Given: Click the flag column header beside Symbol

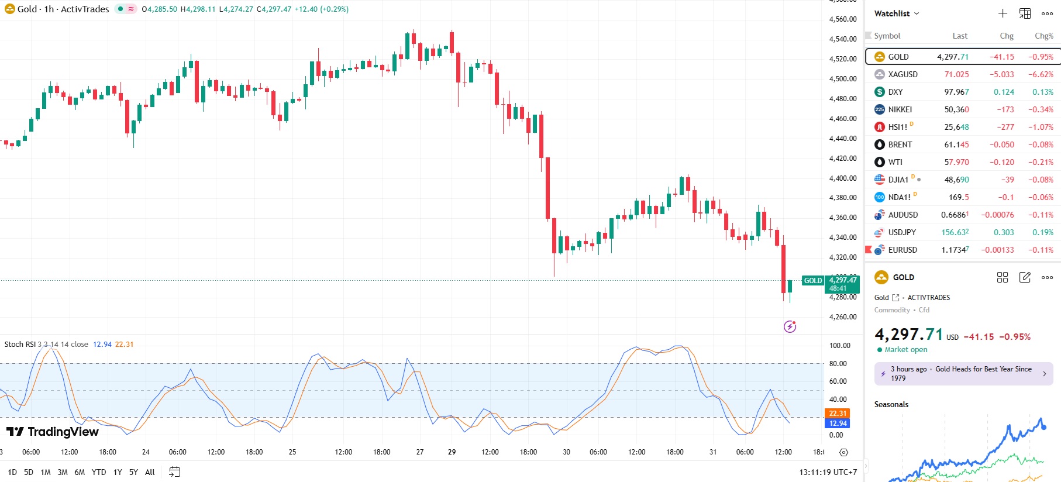Looking at the screenshot, I should click(x=869, y=36).
